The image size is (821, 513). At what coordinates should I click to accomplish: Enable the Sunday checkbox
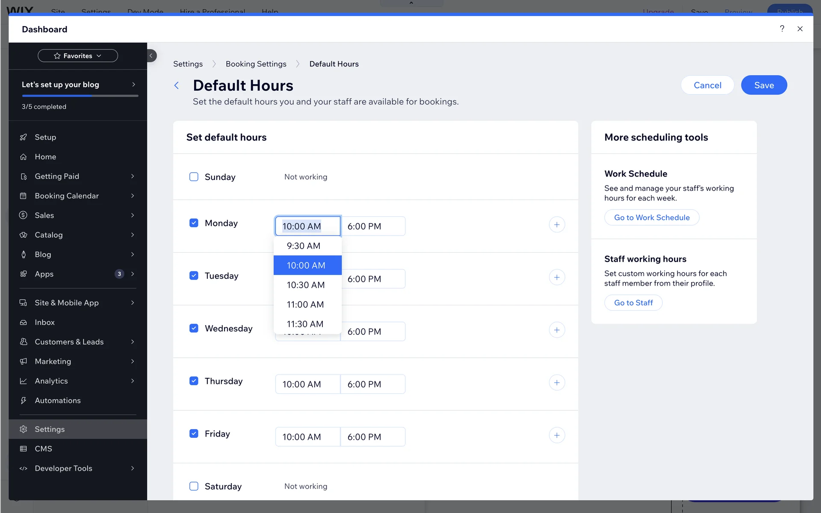(x=194, y=177)
